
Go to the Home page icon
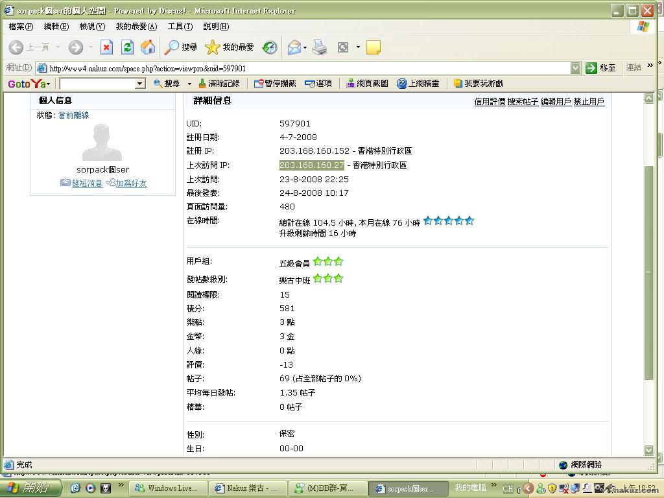pos(148,47)
